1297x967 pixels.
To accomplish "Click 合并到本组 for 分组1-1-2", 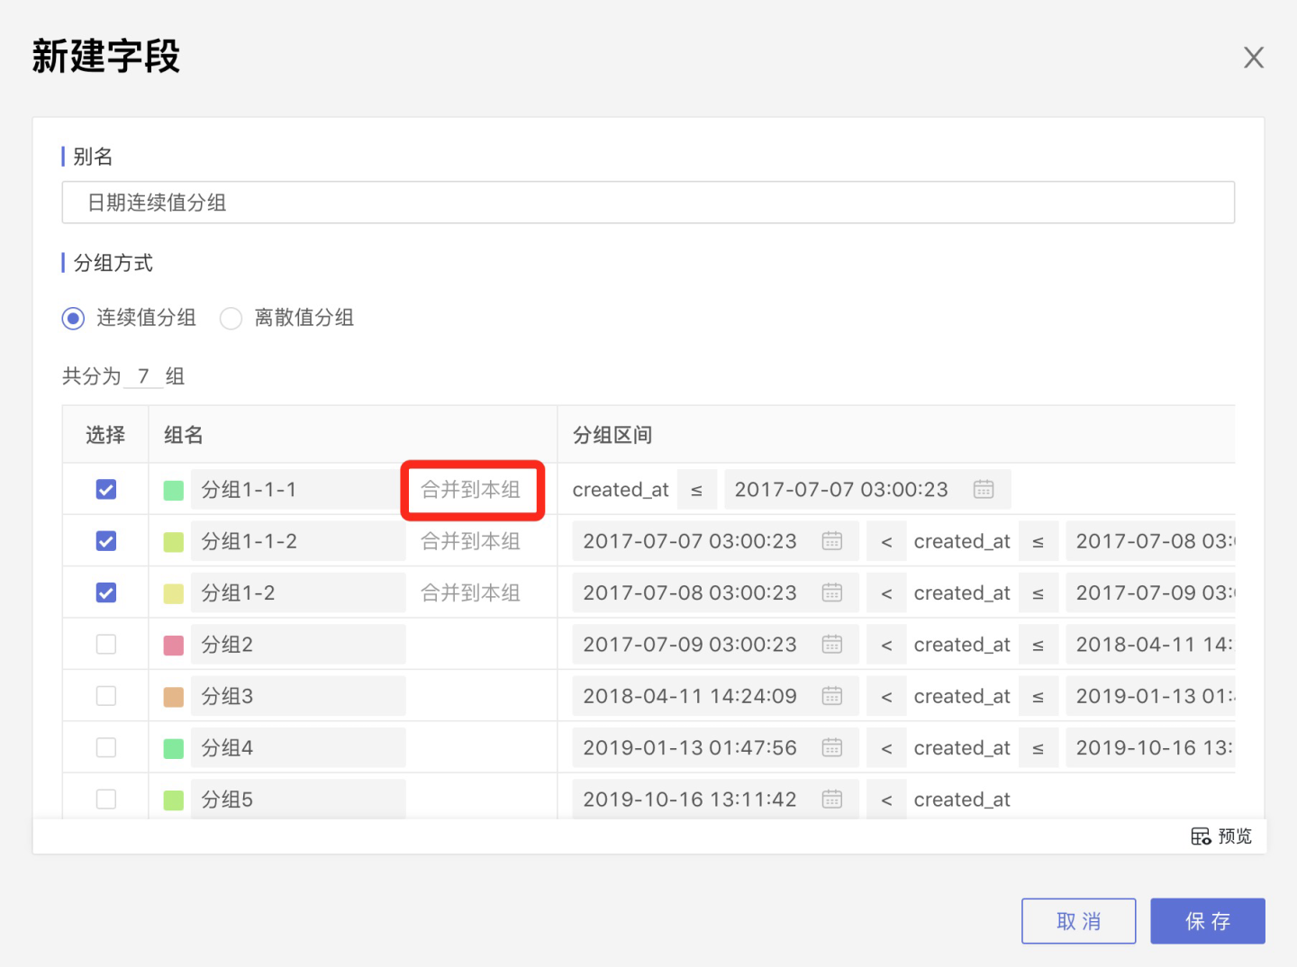I will (x=470, y=541).
